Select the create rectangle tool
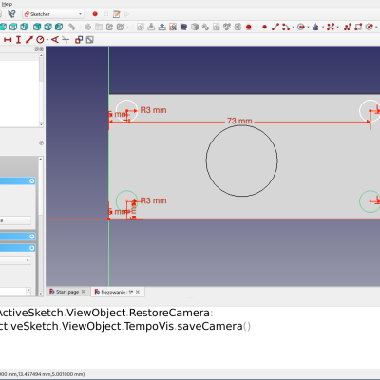Screen dimensions: 380x380 [358, 27]
